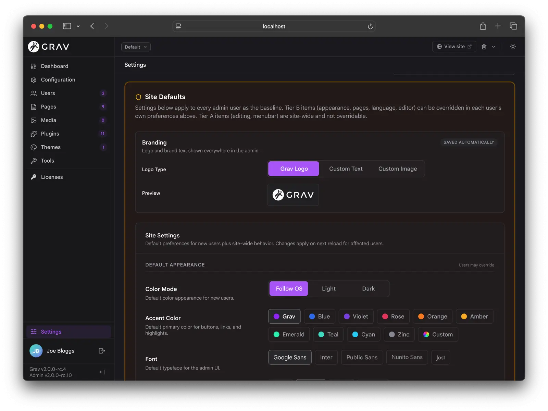Image resolution: width=548 pixels, height=411 pixels.
Task: Click the Plugins count badge 11
Action: (x=102, y=134)
